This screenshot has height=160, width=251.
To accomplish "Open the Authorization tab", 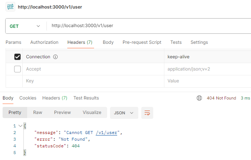I will coord(44,42).
